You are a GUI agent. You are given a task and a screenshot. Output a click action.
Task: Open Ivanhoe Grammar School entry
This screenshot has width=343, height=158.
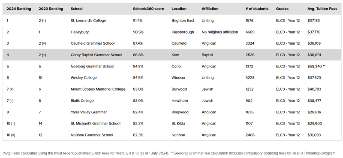(x=92, y=135)
